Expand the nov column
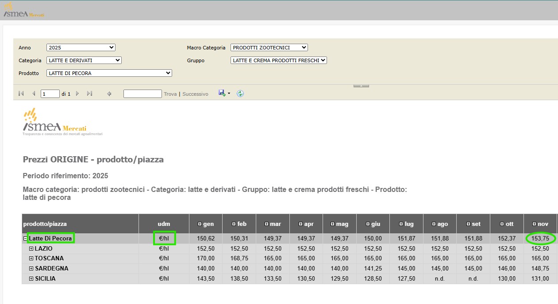 coord(534,224)
